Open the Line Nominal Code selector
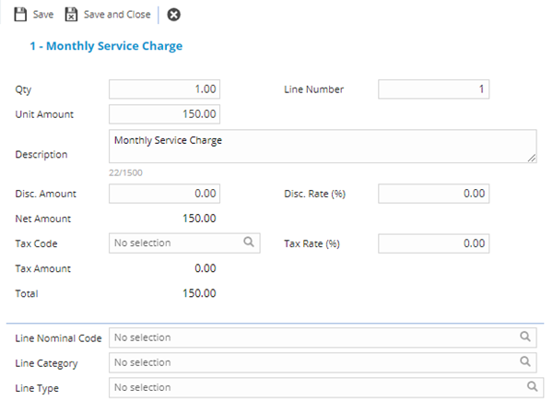553x414 pixels. tap(313, 337)
